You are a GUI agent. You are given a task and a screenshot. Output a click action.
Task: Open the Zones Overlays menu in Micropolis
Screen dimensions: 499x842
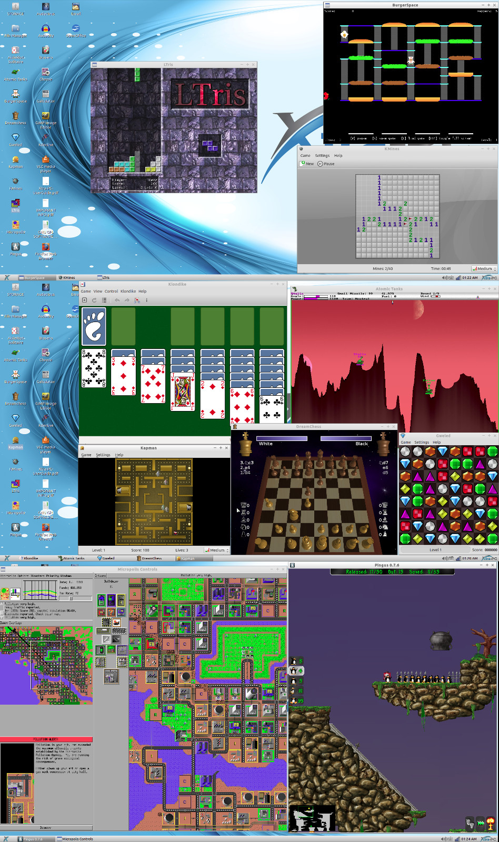(11, 623)
